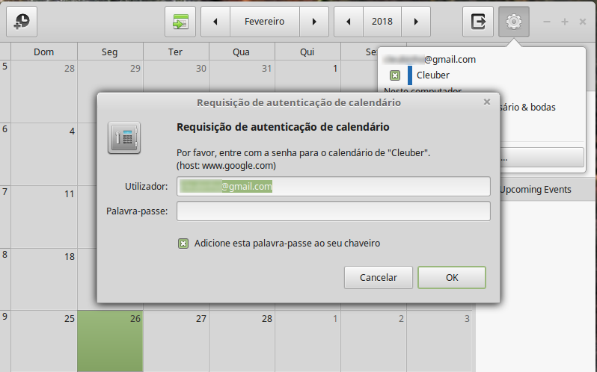Toggle the Cleuber calendar checkbox
597x372 pixels.
(x=394, y=75)
